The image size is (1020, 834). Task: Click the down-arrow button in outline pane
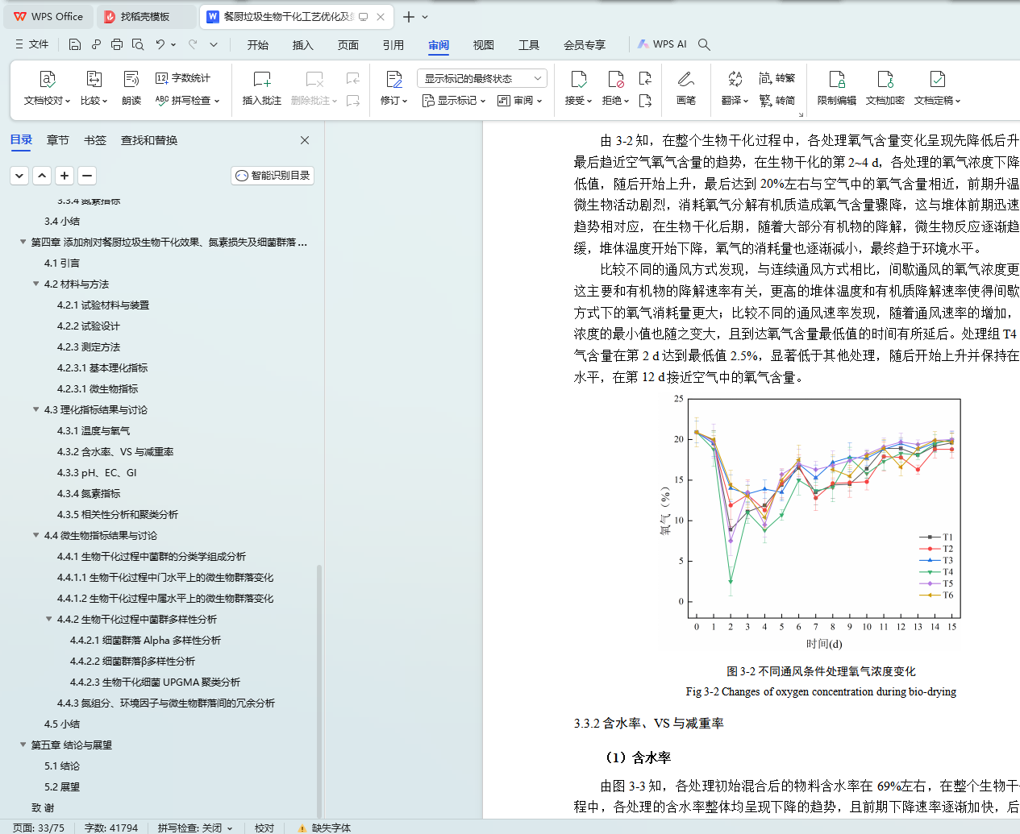pos(19,175)
